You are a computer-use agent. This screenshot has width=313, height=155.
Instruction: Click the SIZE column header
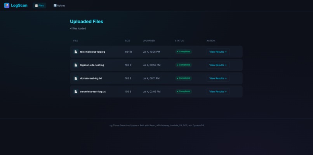tap(127, 41)
